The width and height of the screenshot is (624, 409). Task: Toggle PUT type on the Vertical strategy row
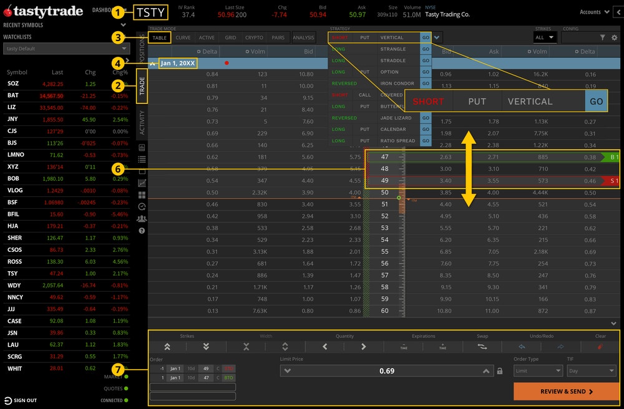[x=364, y=37]
